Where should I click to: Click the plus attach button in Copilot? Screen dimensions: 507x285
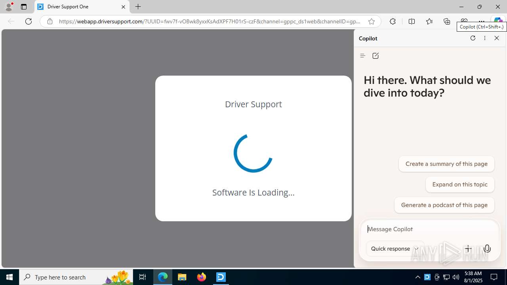point(468,249)
